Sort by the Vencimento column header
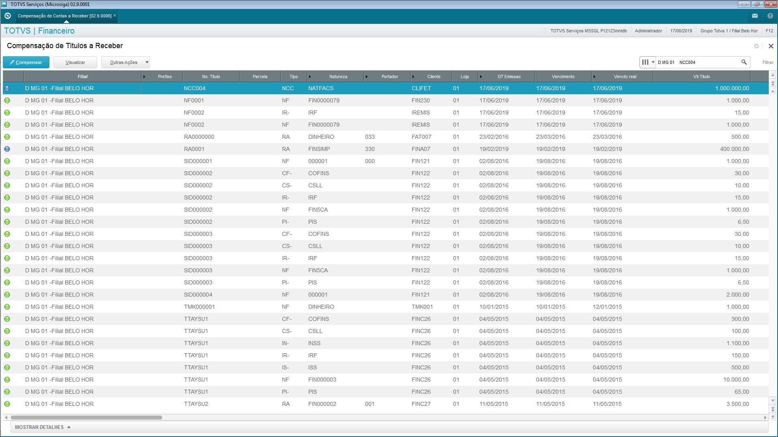This screenshot has height=437, width=778. pos(563,76)
